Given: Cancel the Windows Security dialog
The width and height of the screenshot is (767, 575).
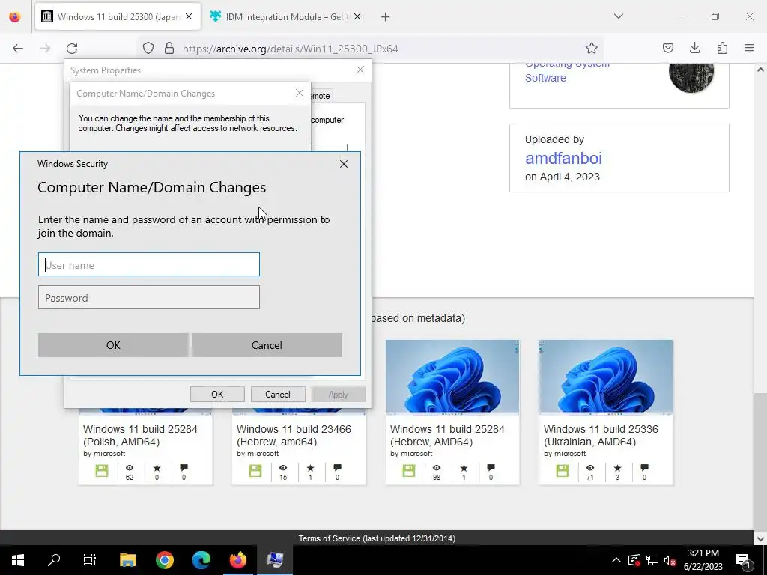Looking at the screenshot, I should pos(267,345).
